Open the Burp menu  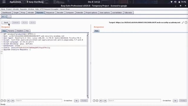point(3,9)
